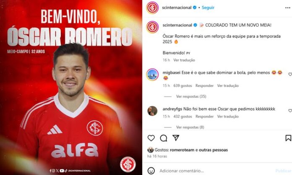Open andreyfgs's profile avatar
Viewport: 292px width, 175px height.
click(152, 111)
